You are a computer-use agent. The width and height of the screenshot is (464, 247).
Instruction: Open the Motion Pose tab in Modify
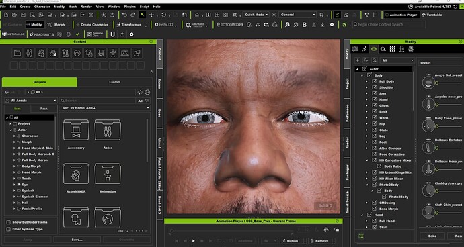point(364,49)
